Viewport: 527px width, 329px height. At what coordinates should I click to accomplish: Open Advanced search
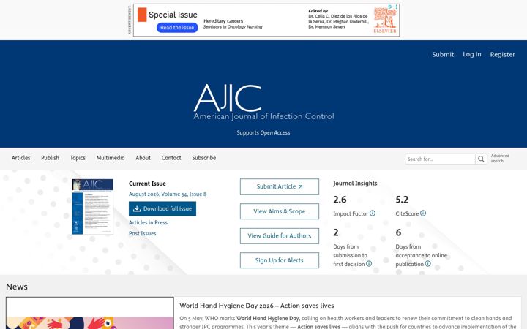[500, 158]
